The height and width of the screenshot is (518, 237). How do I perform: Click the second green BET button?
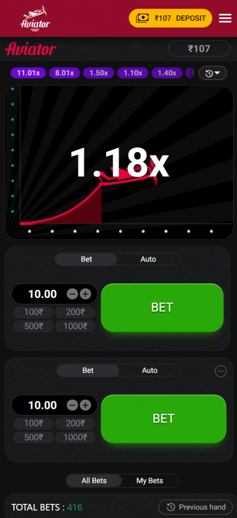pyautogui.click(x=164, y=418)
